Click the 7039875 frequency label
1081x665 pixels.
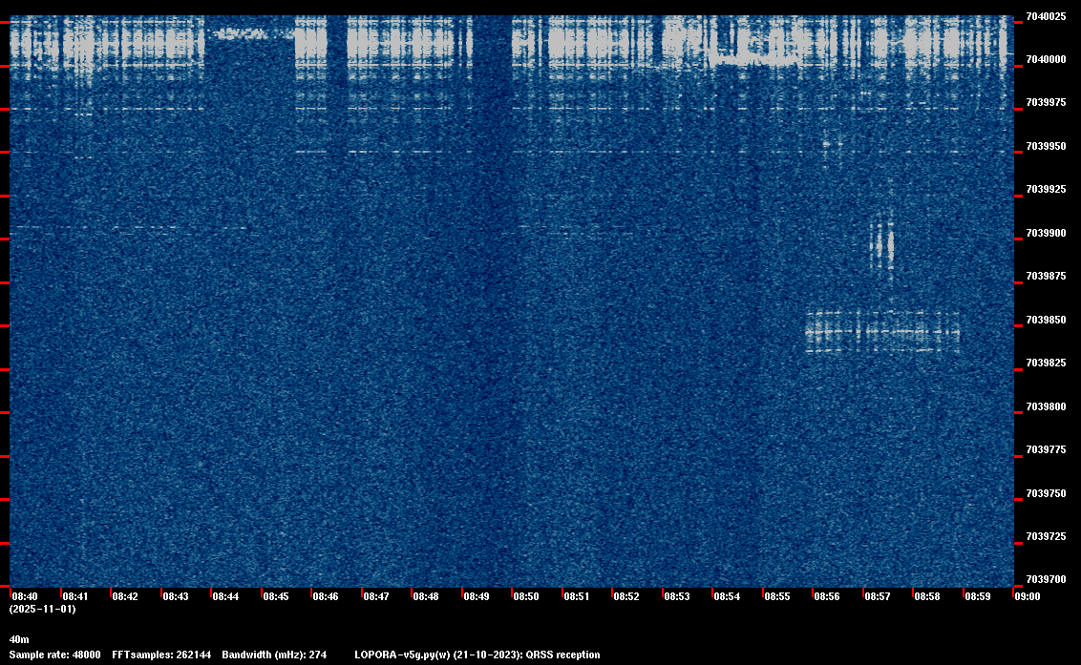[x=1046, y=277]
